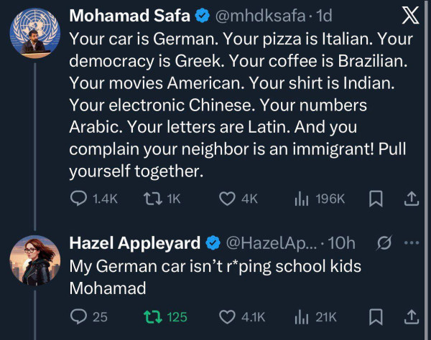Undo repost on Hazel Appleyard's reply
The width and height of the screenshot is (431, 340).
tap(153, 316)
